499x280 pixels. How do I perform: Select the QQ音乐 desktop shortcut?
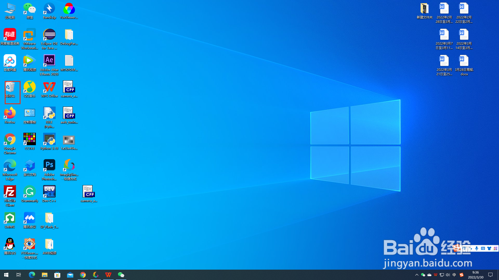point(30,89)
